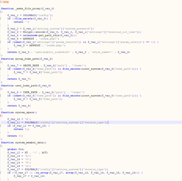
Task: Click the string 'index.php/'
Action: tap(55, 45)
